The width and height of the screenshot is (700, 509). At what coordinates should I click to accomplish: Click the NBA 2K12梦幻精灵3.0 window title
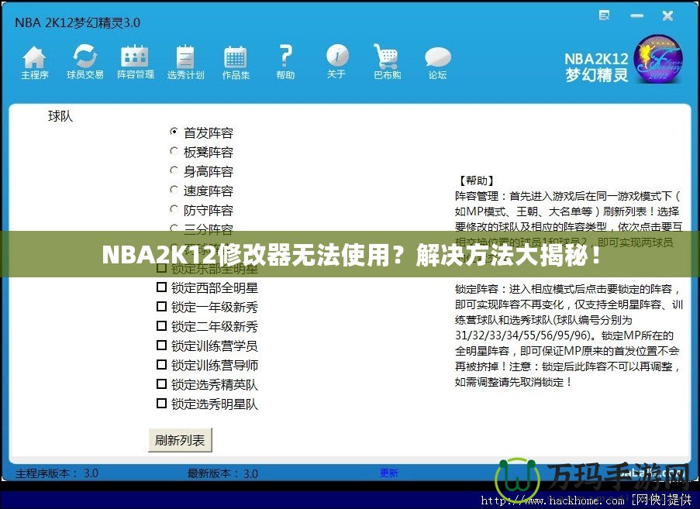(x=78, y=22)
